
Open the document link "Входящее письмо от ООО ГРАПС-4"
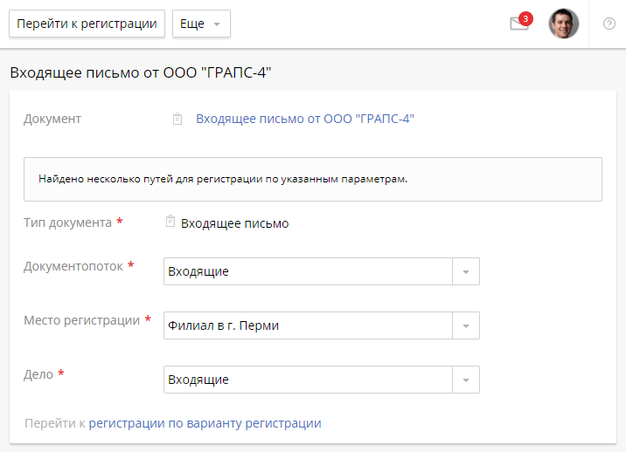pyautogui.click(x=304, y=119)
